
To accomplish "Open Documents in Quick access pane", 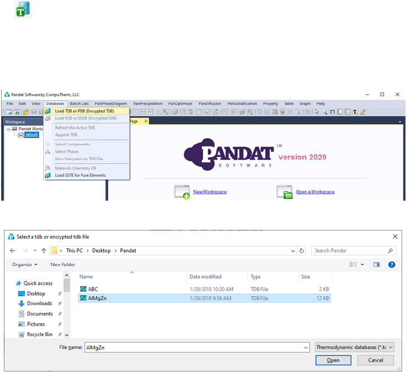I will (x=40, y=314).
